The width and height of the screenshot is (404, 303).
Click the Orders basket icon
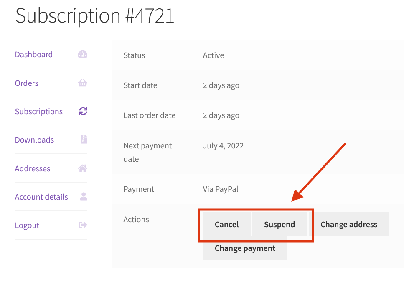click(x=83, y=83)
